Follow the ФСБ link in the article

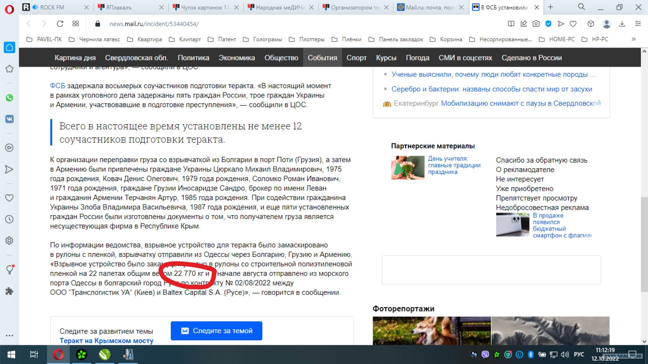point(57,86)
